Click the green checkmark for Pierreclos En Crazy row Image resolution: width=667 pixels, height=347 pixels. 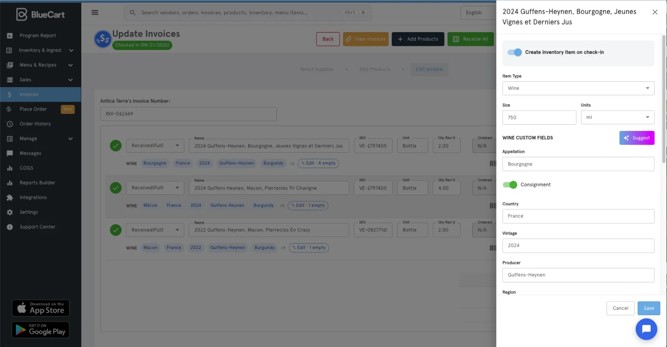pos(116,230)
